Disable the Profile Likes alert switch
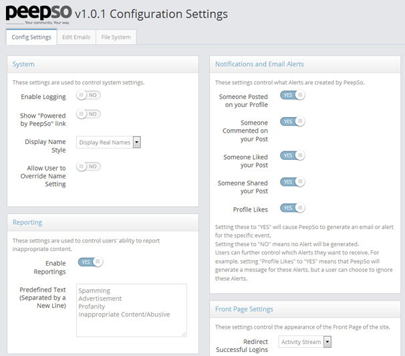 coord(292,208)
